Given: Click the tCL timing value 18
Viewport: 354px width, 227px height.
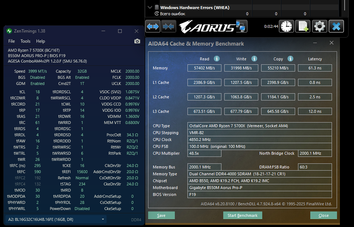Looking at the screenshot, I should tap(38, 92).
